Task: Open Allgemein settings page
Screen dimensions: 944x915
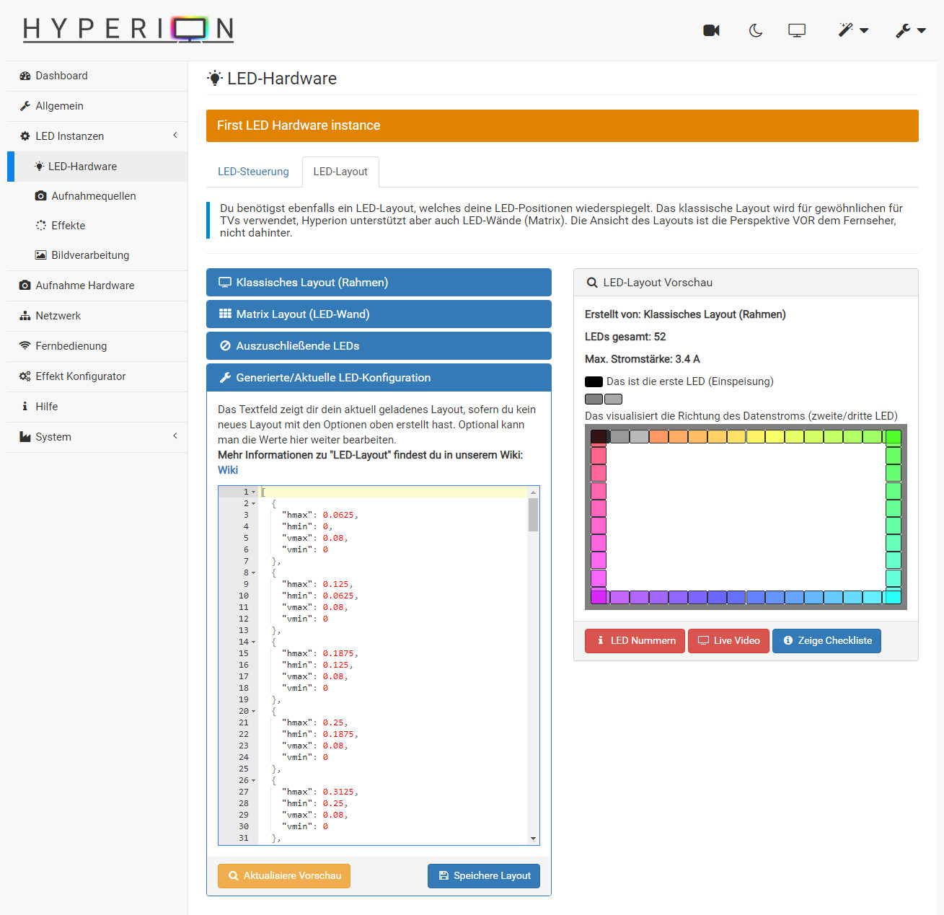Action: pyautogui.click(x=97, y=106)
